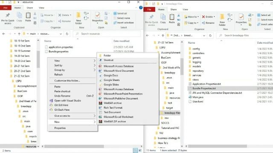Click Git Bash Here in context menu
The image size is (273, 153).
[73, 110]
